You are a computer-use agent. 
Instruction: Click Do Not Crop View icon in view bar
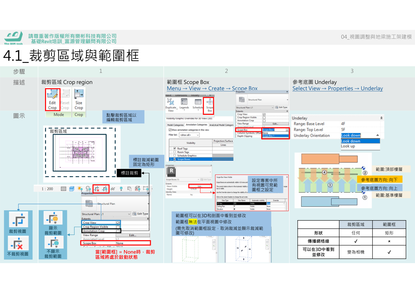(x=97, y=189)
